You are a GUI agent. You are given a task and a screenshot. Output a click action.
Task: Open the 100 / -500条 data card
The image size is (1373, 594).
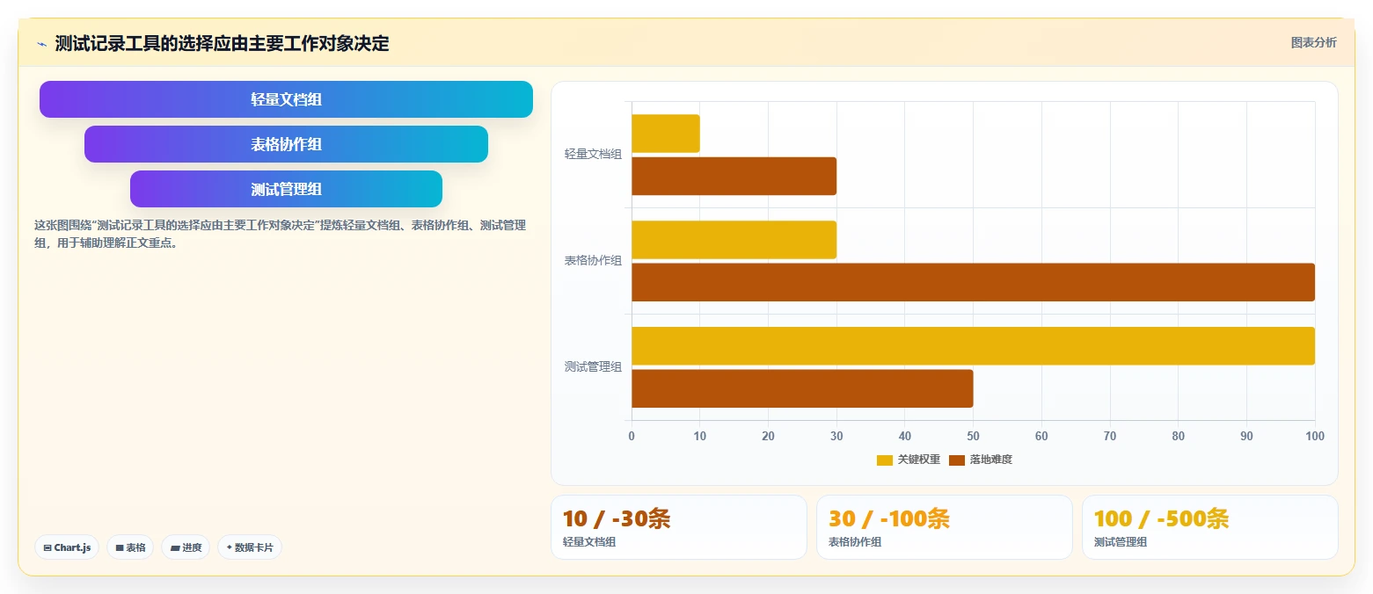(x=1210, y=527)
